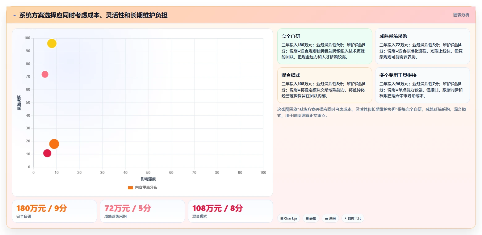482x235 pixels.
Task: Toggle the 内容重点分布 legend entry
Action: [142, 187]
